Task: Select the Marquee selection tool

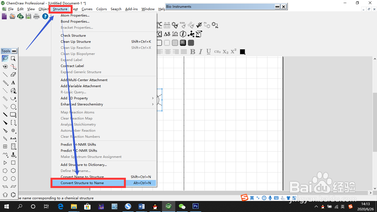Action: [x=13, y=59]
